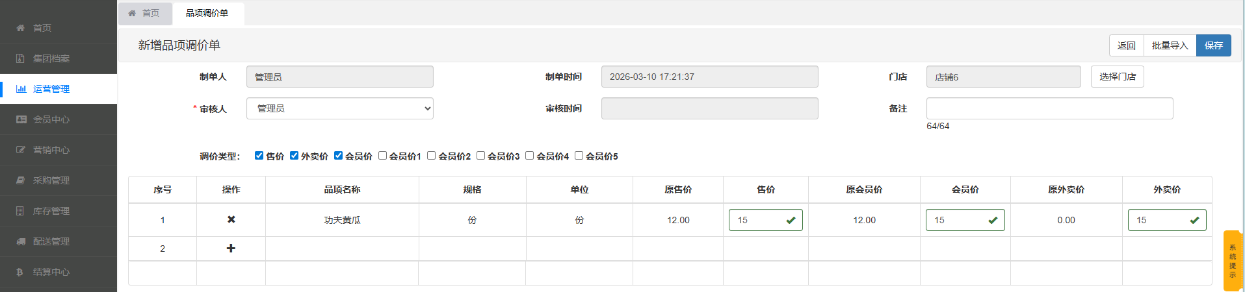Uncheck the 售价 checkbox
1245x292 pixels.
coord(259,156)
